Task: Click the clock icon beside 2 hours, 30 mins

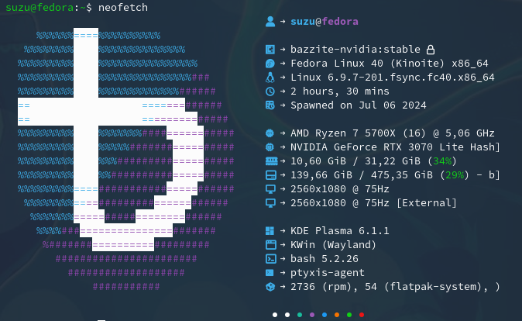Action: [270, 91]
